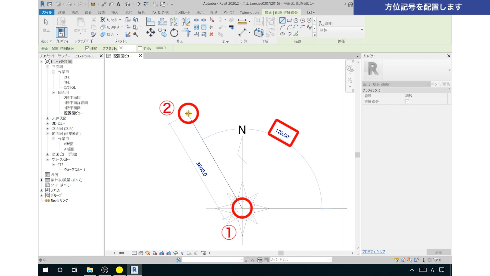Toggle the 詳細線分 checkbox in properties
Viewport: 490px width, 276px height.
[407, 102]
